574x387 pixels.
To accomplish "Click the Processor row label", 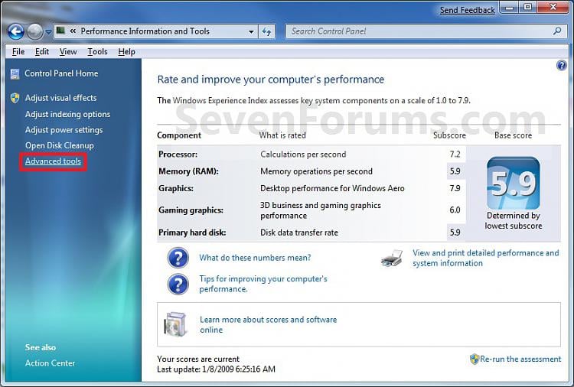I will 178,154.
